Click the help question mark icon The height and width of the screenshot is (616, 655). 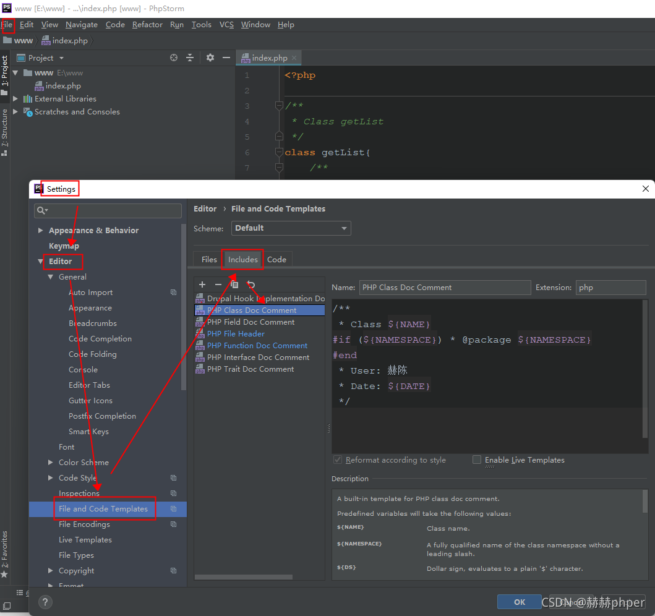[x=45, y=602]
